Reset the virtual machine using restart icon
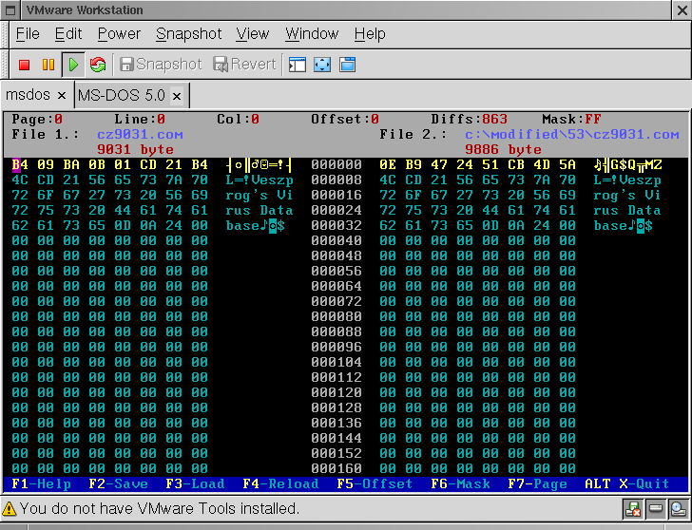 [x=97, y=65]
